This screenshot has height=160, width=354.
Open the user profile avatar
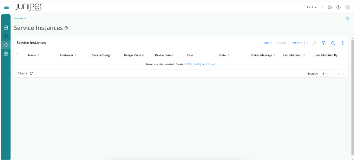tap(347, 7)
